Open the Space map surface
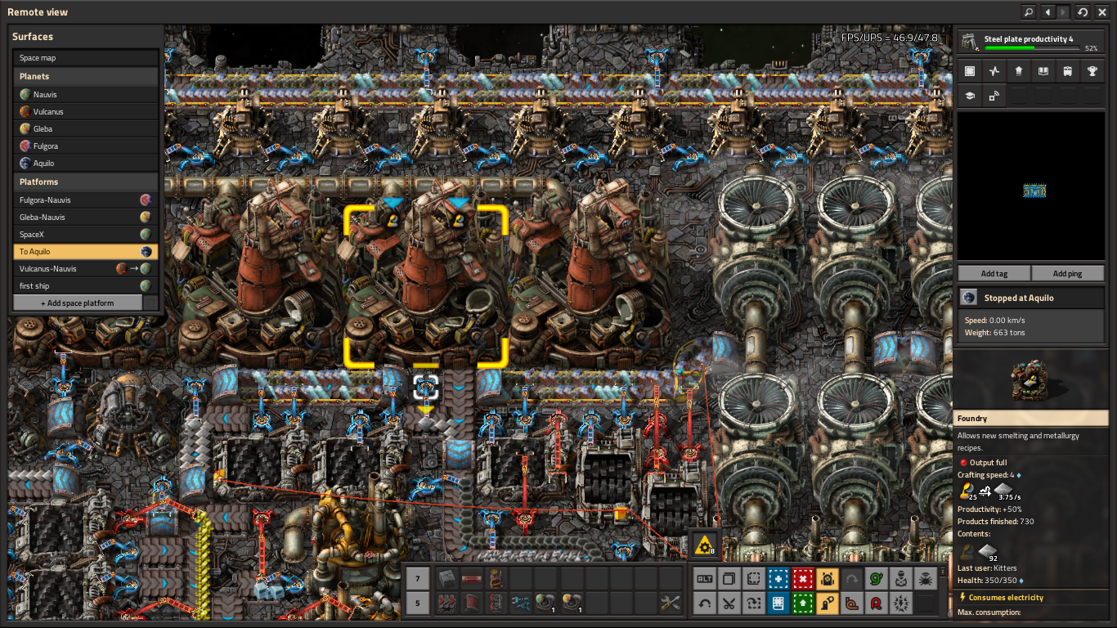Image resolution: width=1117 pixels, height=628 pixels. 86,58
